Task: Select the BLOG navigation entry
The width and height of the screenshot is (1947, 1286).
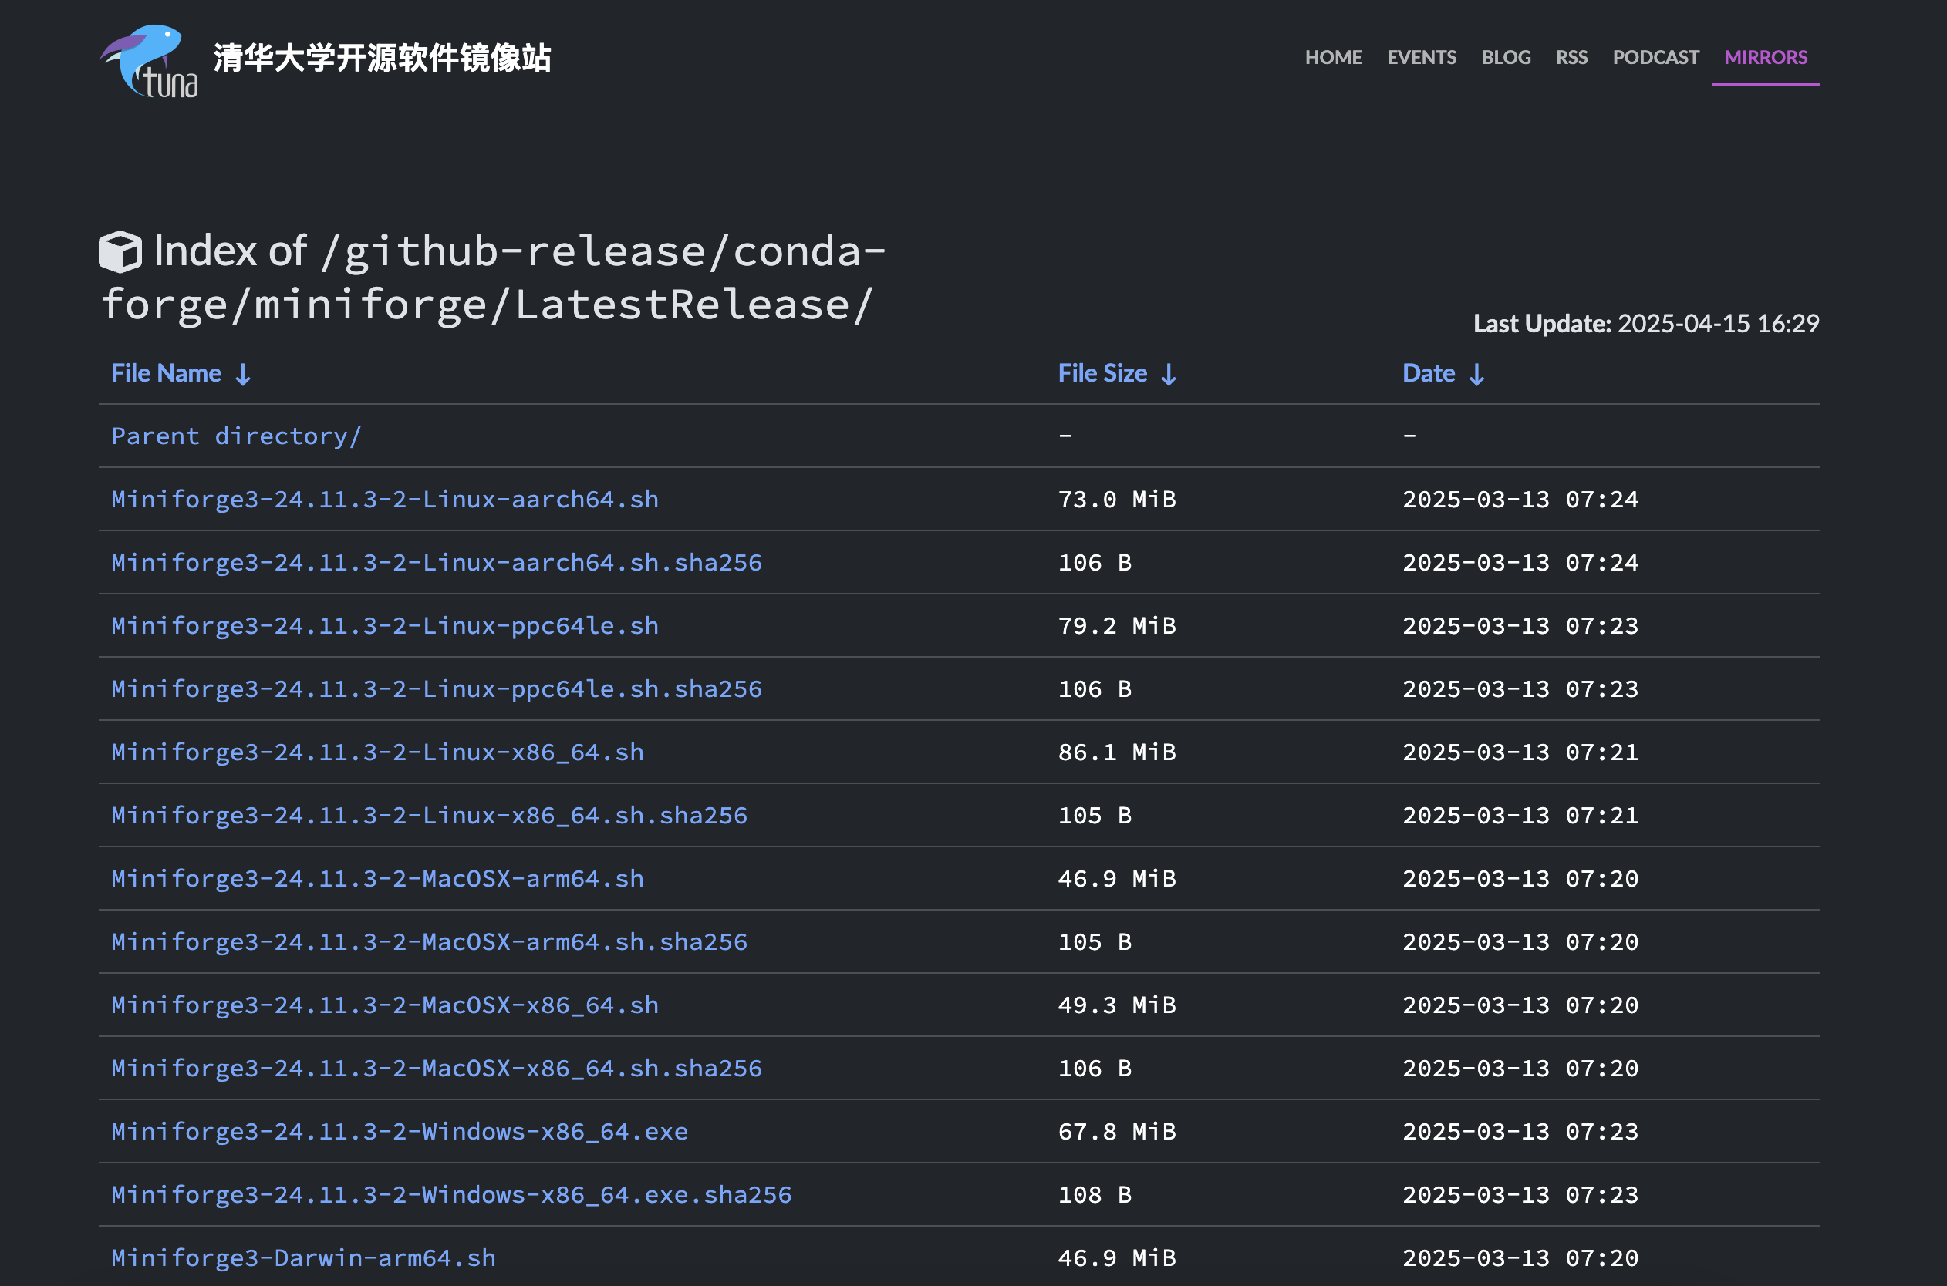Action: (x=1507, y=57)
